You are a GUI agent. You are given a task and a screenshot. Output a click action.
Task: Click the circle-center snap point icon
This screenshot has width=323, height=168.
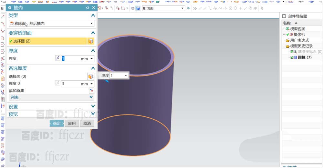[x=231, y=8]
